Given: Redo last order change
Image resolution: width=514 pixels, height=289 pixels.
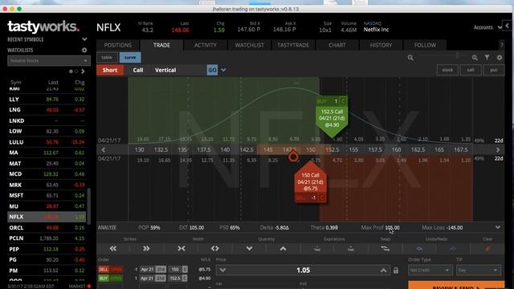Looking at the screenshot, I should [x=453, y=249].
